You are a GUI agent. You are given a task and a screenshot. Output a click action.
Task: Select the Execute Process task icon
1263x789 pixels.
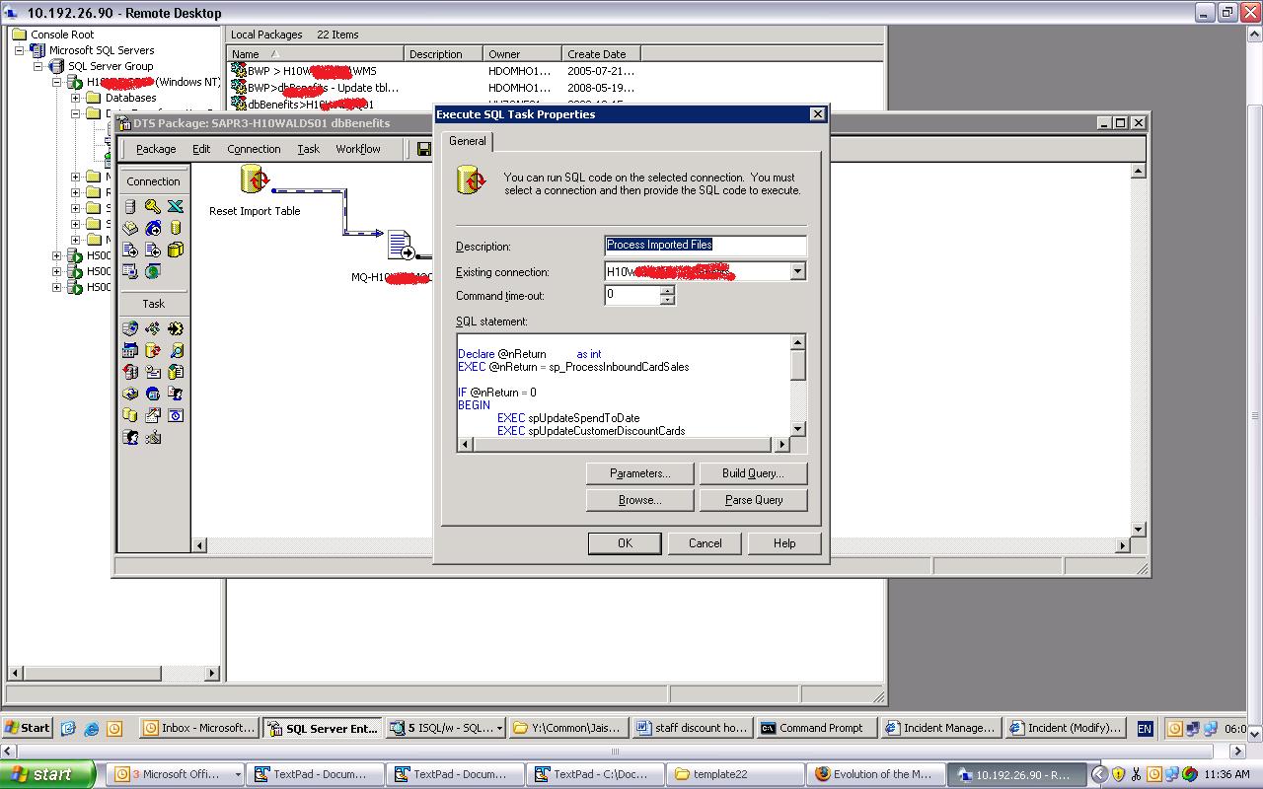click(130, 350)
